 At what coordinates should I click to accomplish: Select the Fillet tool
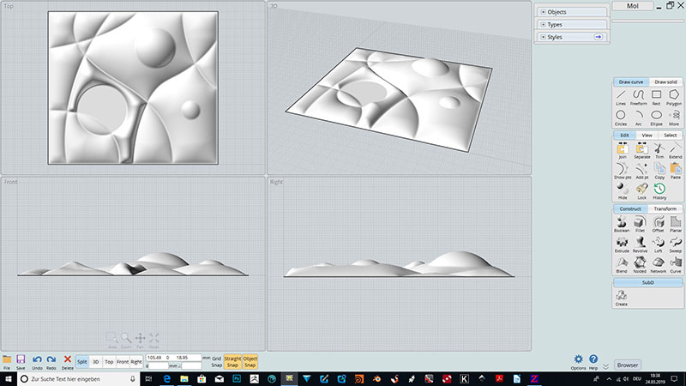[x=640, y=224]
